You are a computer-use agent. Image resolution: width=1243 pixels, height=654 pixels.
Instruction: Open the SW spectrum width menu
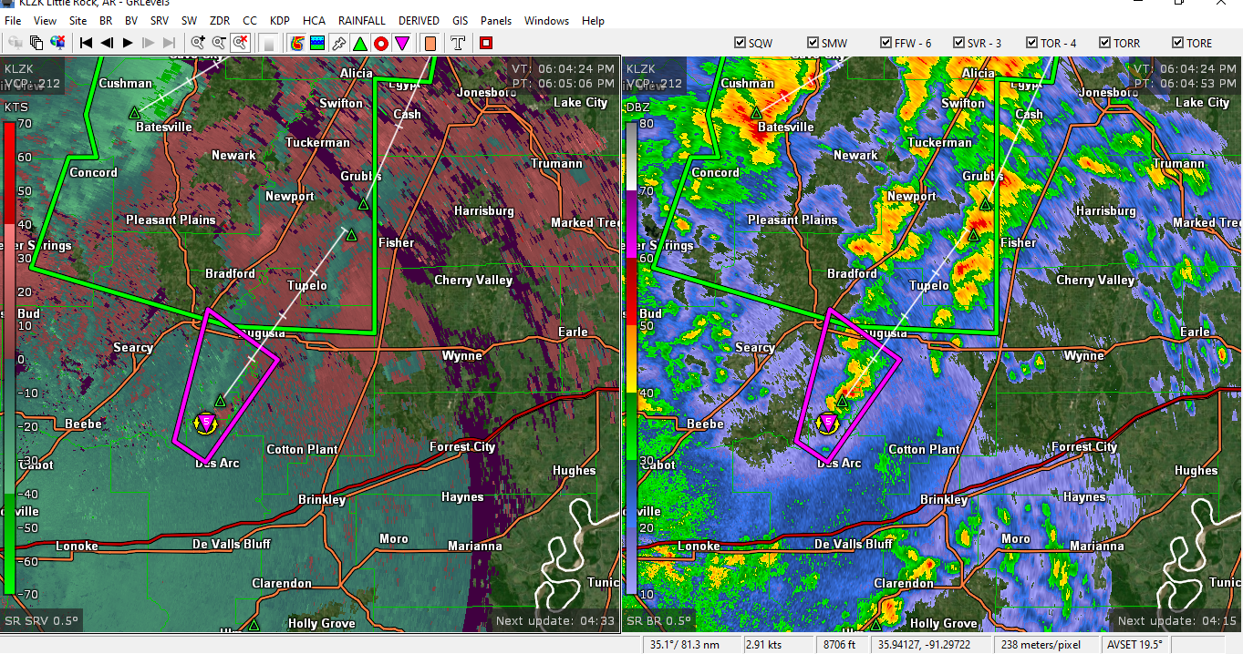click(x=189, y=21)
